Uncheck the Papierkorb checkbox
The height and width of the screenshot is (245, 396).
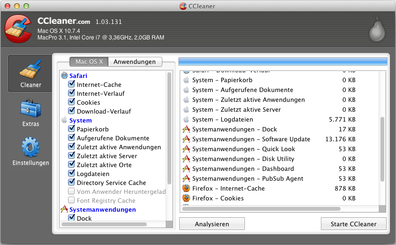pos(71,129)
